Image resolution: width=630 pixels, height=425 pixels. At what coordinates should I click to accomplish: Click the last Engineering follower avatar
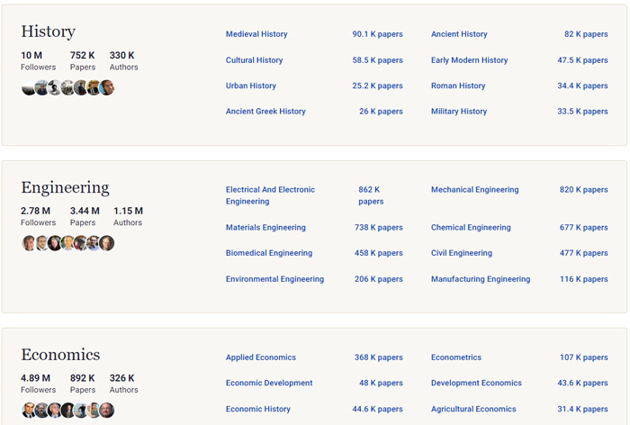pyautogui.click(x=107, y=243)
